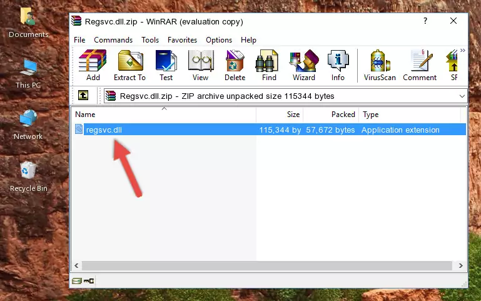481x301 pixels.
Task: Click the WinRAR title bar icon
Action: [x=76, y=21]
